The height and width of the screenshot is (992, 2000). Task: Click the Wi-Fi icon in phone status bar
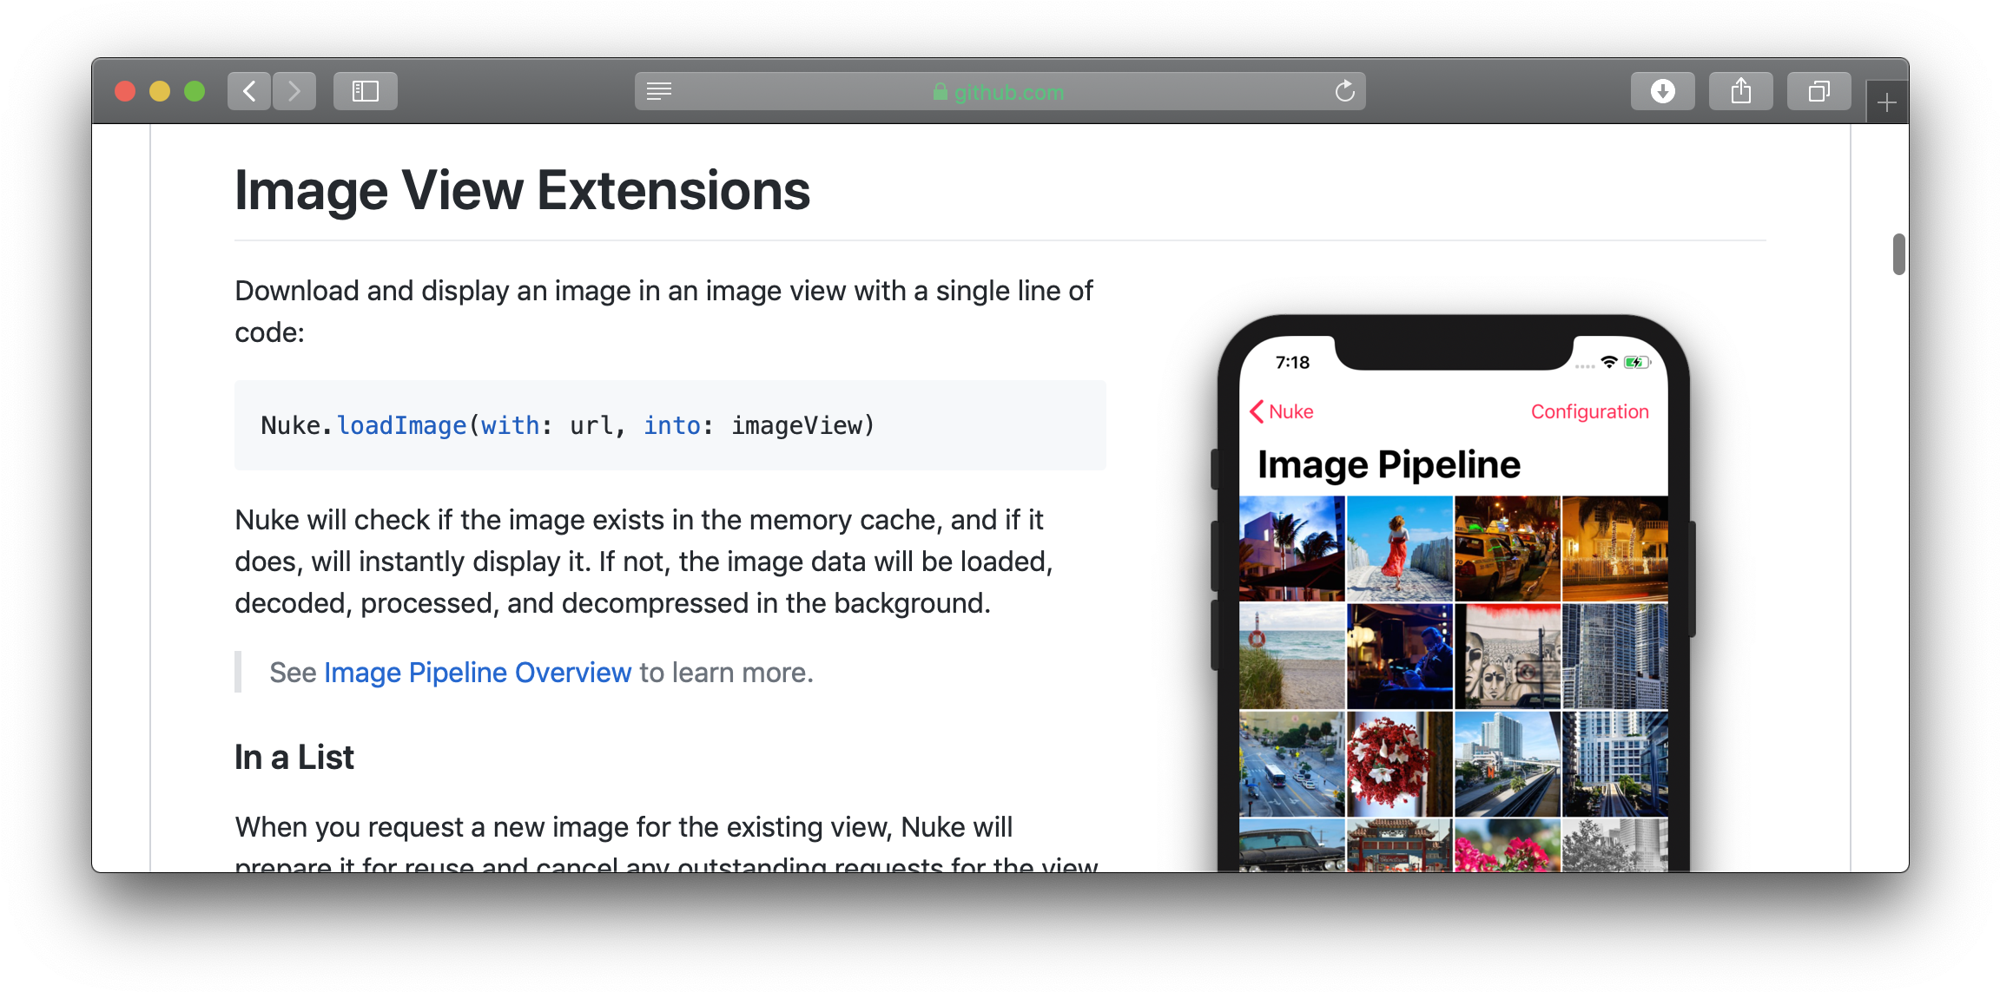coord(1609,362)
